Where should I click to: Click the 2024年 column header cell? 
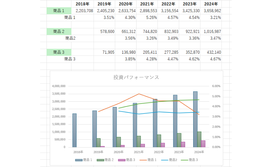(211, 4)
